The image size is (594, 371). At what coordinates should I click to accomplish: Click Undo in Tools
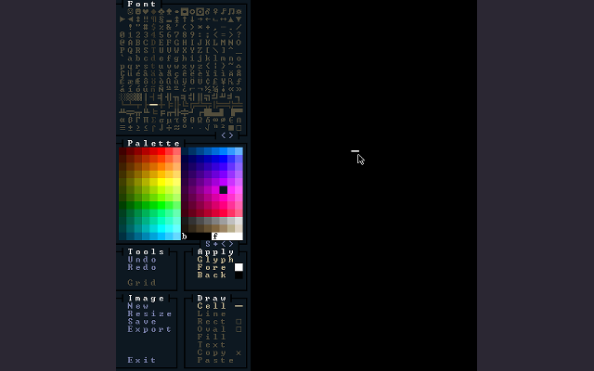point(142,260)
